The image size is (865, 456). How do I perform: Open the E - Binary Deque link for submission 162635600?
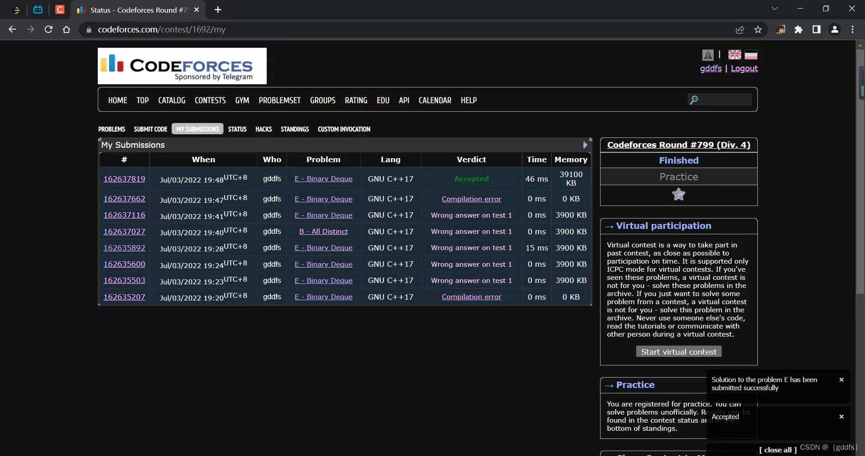click(323, 264)
